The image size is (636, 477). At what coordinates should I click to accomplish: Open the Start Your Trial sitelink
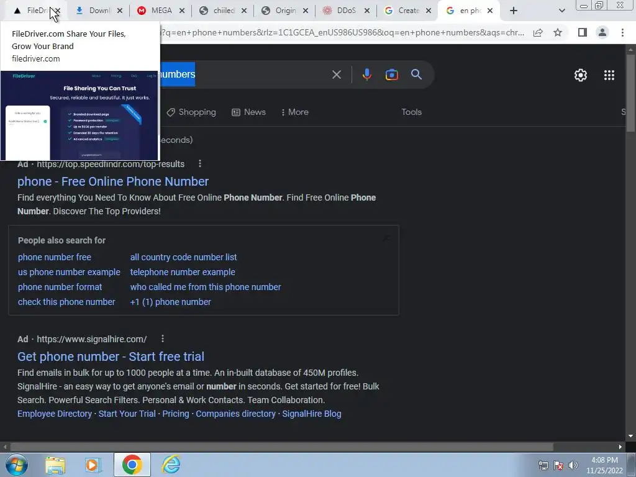click(127, 414)
